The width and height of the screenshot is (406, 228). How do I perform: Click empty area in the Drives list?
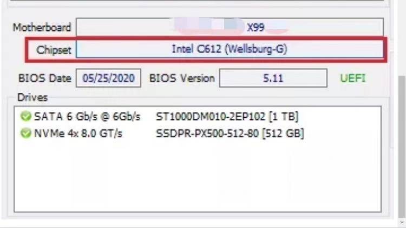pyautogui.click(x=195, y=178)
